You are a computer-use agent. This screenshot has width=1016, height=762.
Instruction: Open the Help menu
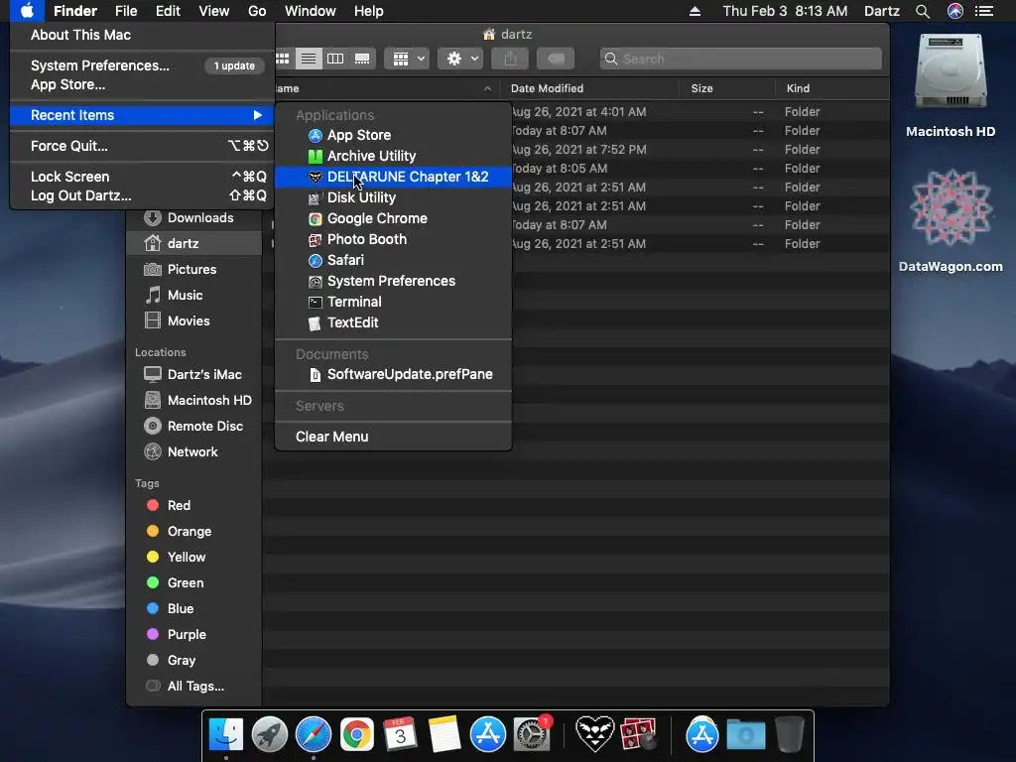pyautogui.click(x=369, y=11)
